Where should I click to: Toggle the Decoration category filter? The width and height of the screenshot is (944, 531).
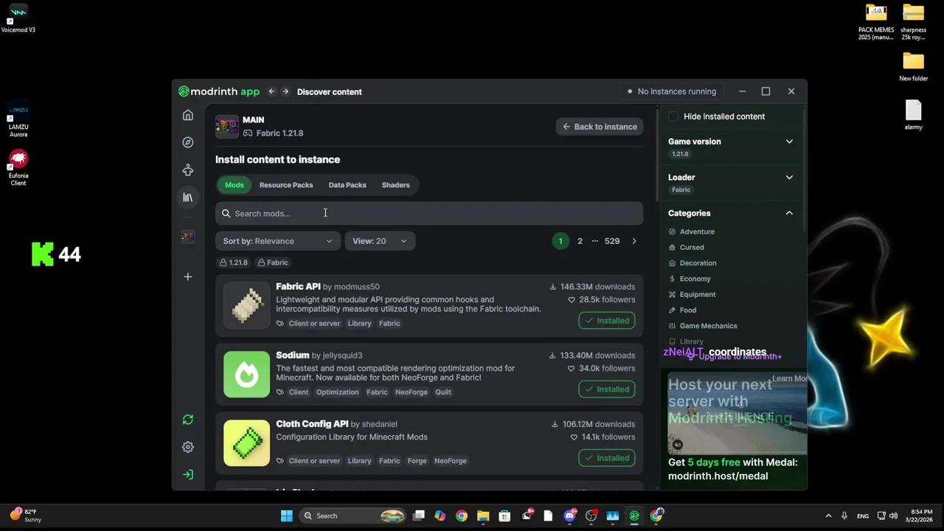[x=697, y=263]
